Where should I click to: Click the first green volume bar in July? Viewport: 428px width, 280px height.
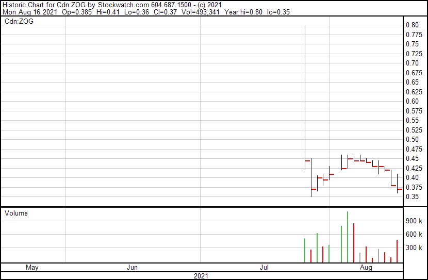(305, 250)
